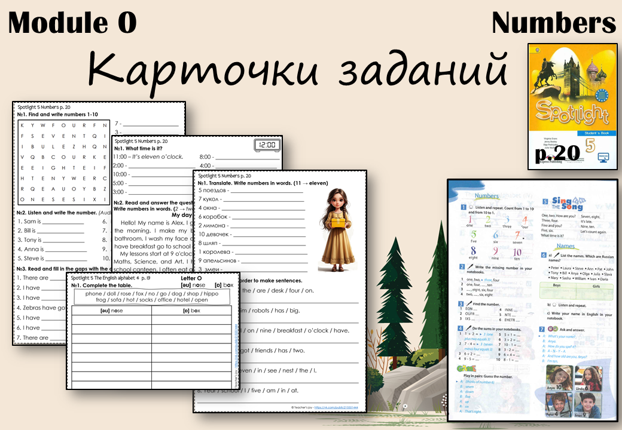This screenshot has width=622, height=430.
Task: Click the word box with phone / doll / rose
Action: pyautogui.click(x=152, y=297)
